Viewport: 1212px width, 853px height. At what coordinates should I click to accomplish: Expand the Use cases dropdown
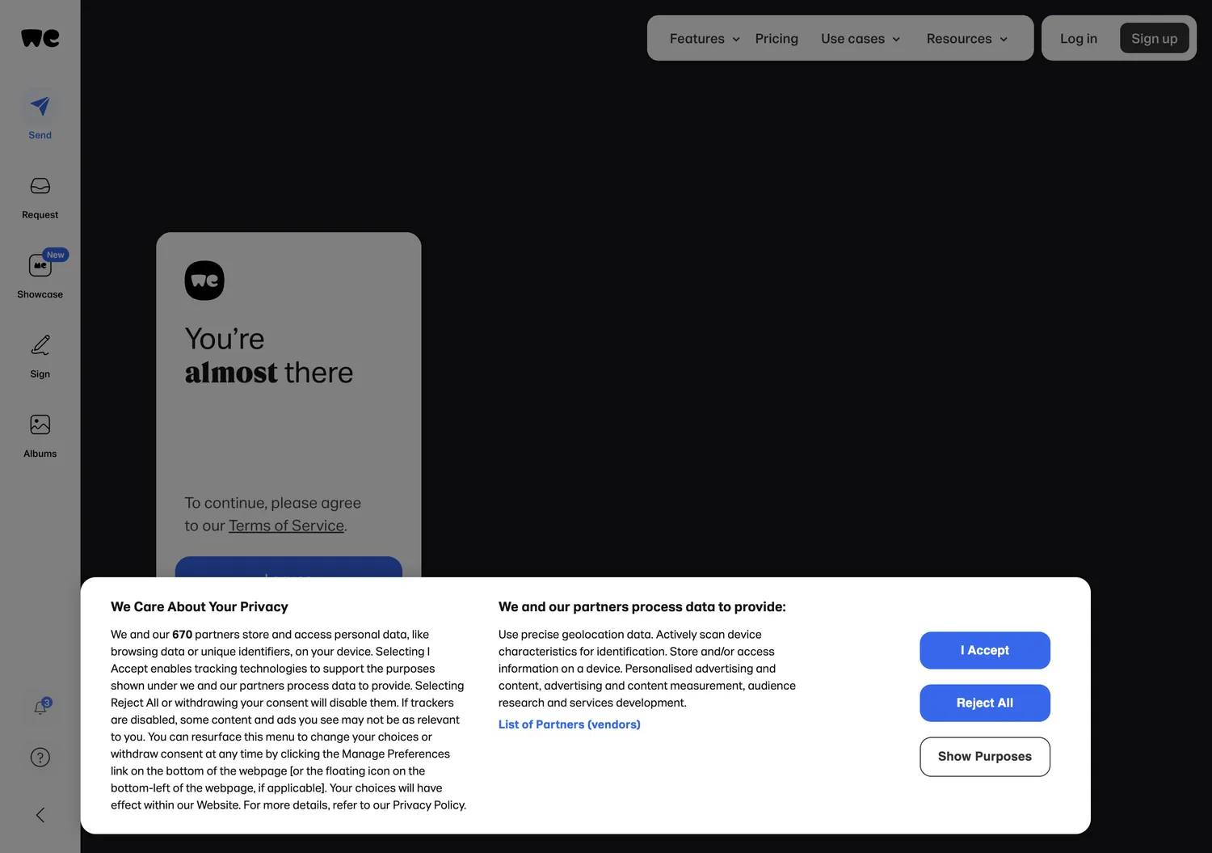pyautogui.click(x=861, y=39)
